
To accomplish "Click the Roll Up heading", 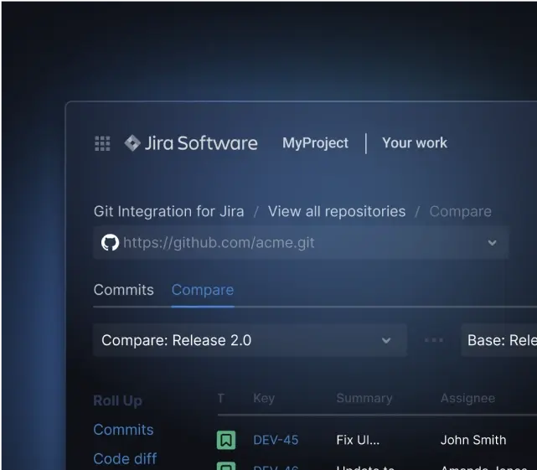I will tap(117, 400).
